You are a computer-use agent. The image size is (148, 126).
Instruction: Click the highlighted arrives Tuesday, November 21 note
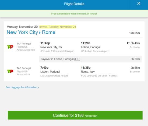click(58, 27)
